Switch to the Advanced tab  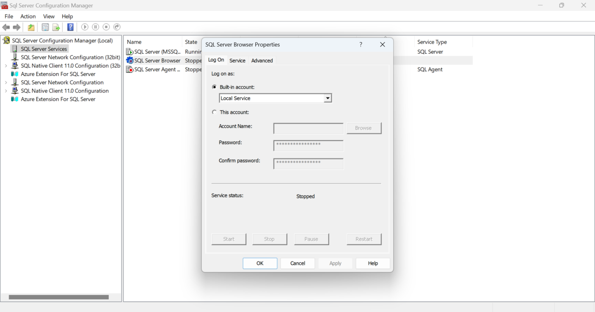262,61
